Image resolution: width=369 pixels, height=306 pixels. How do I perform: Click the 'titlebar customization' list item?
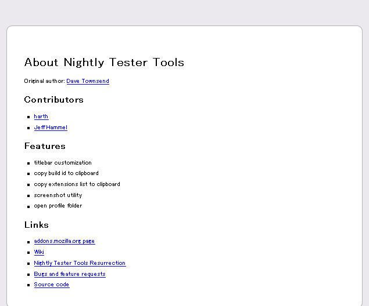point(63,163)
